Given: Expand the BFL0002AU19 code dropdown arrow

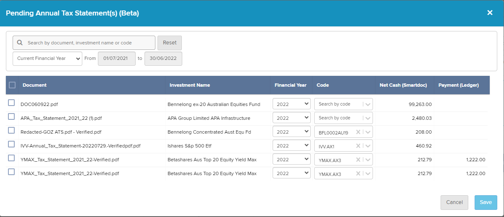Looking at the screenshot, I should (x=368, y=132).
